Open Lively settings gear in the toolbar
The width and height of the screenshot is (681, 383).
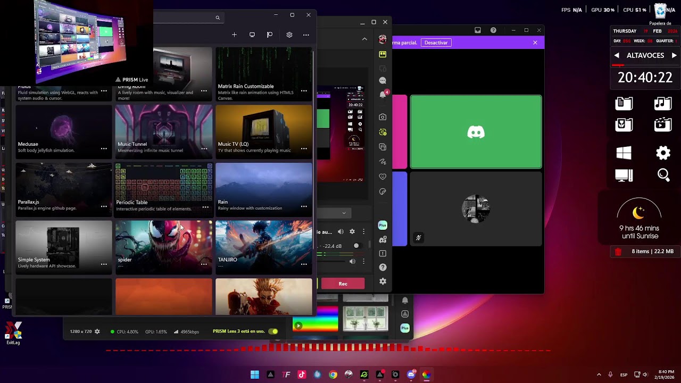[289, 35]
